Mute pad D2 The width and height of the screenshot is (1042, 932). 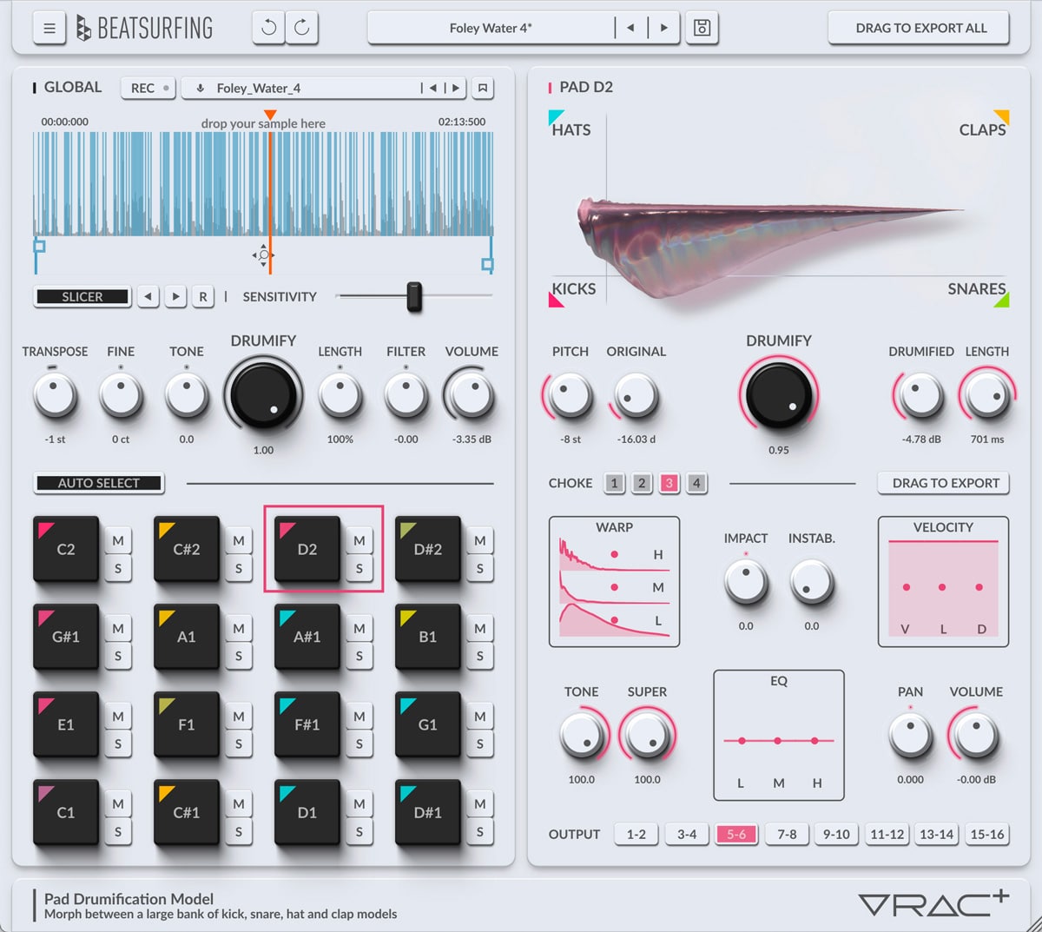(359, 540)
